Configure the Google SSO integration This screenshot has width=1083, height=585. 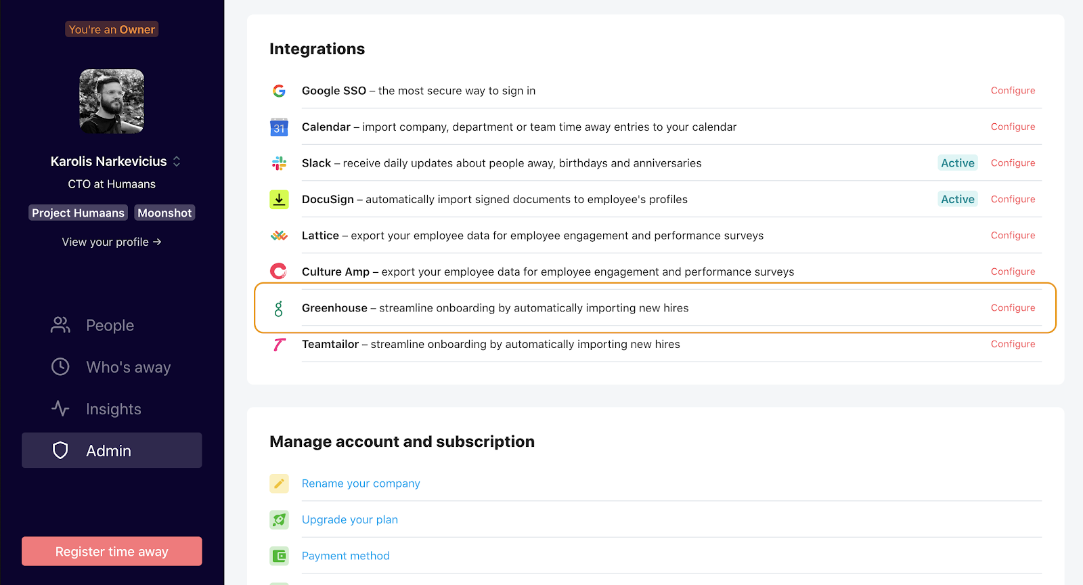(1013, 91)
